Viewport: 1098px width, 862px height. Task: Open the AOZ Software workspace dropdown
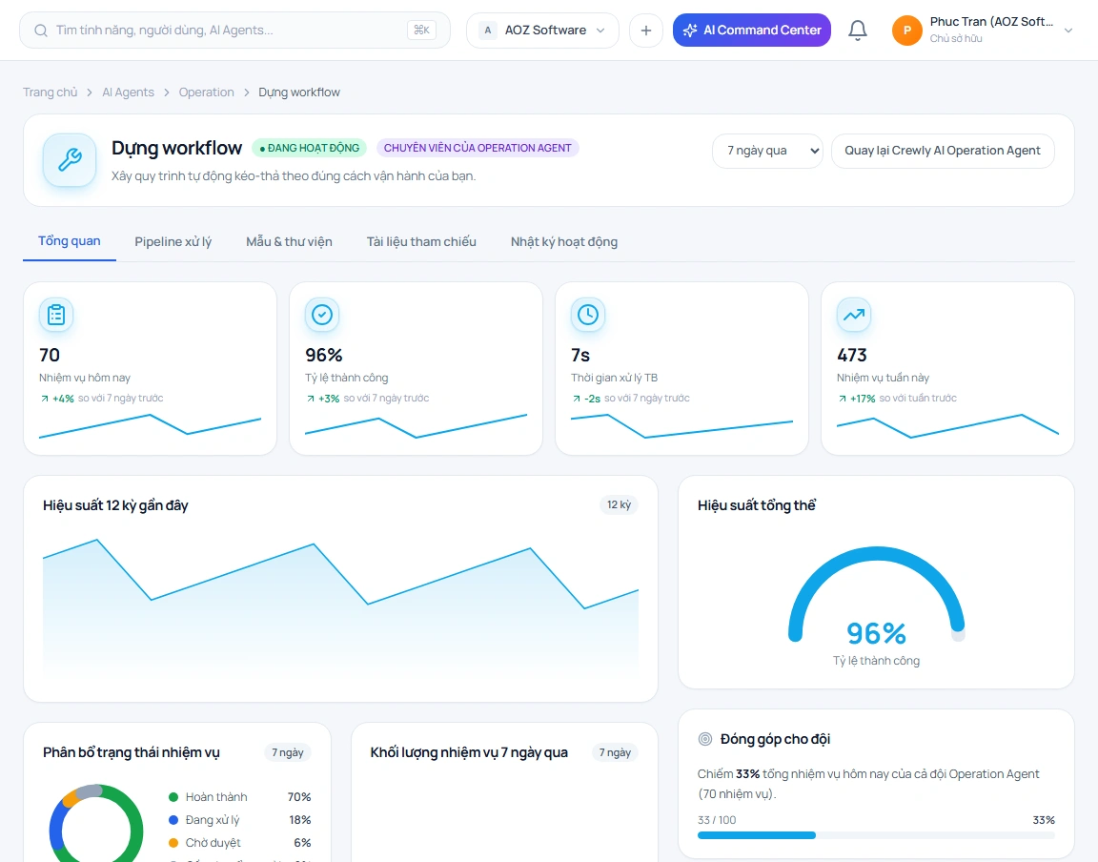click(x=542, y=31)
